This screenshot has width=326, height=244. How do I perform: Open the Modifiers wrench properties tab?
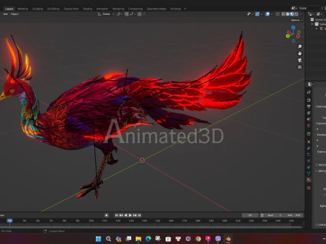pos(309,148)
